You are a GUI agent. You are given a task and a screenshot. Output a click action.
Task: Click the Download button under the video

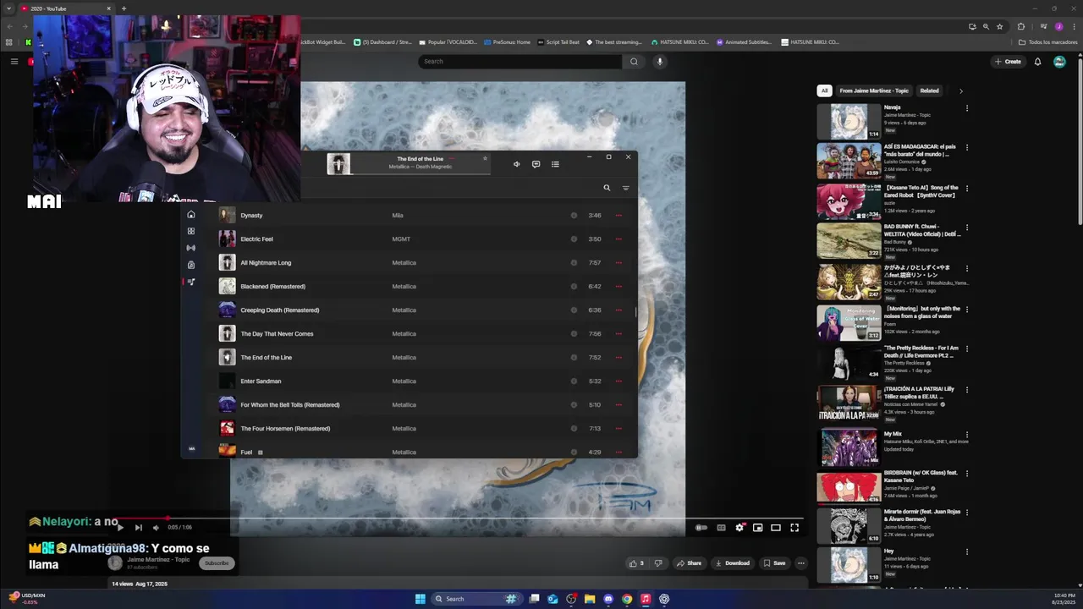pyautogui.click(x=733, y=563)
